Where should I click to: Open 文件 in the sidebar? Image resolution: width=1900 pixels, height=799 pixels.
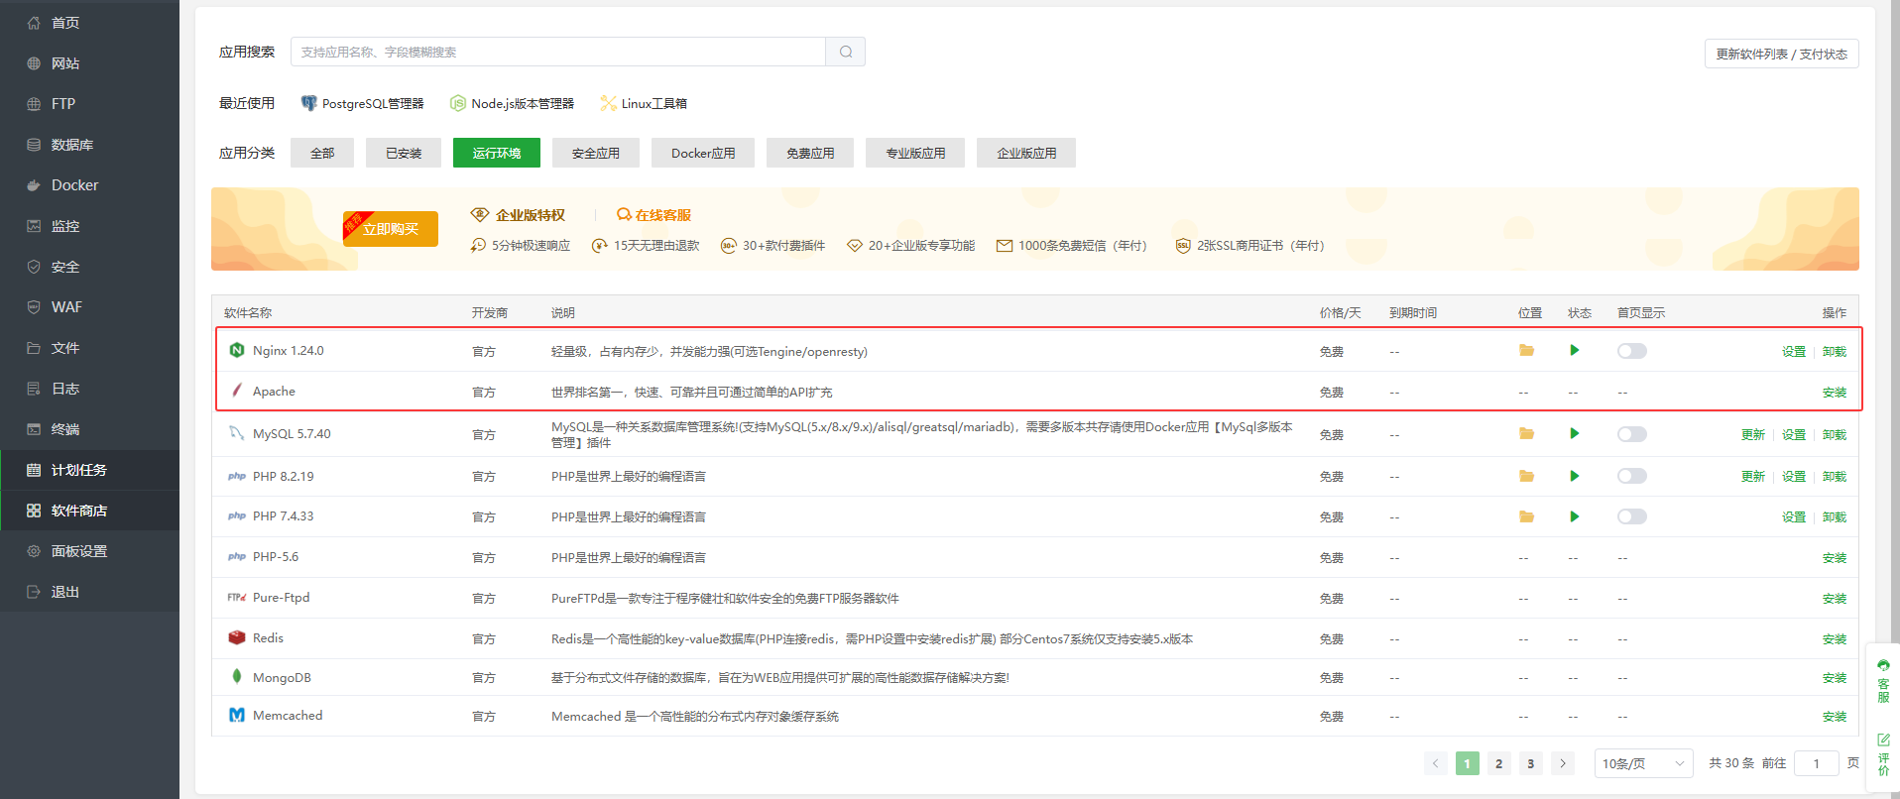(89, 348)
